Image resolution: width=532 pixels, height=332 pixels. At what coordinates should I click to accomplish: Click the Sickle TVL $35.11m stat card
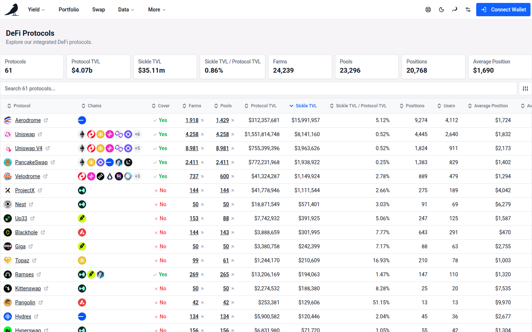[165, 67]
